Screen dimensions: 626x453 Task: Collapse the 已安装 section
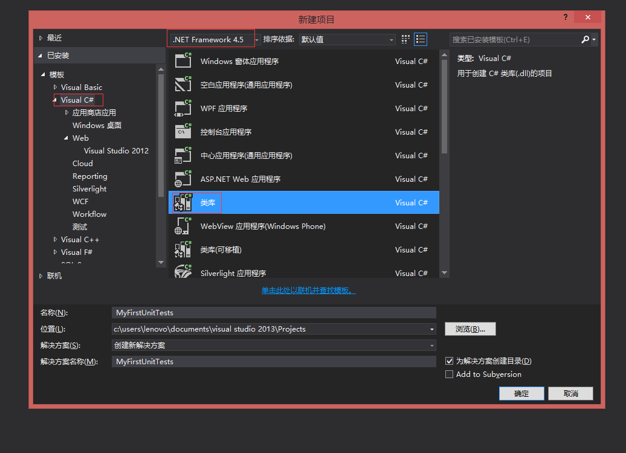coord(40,56)
